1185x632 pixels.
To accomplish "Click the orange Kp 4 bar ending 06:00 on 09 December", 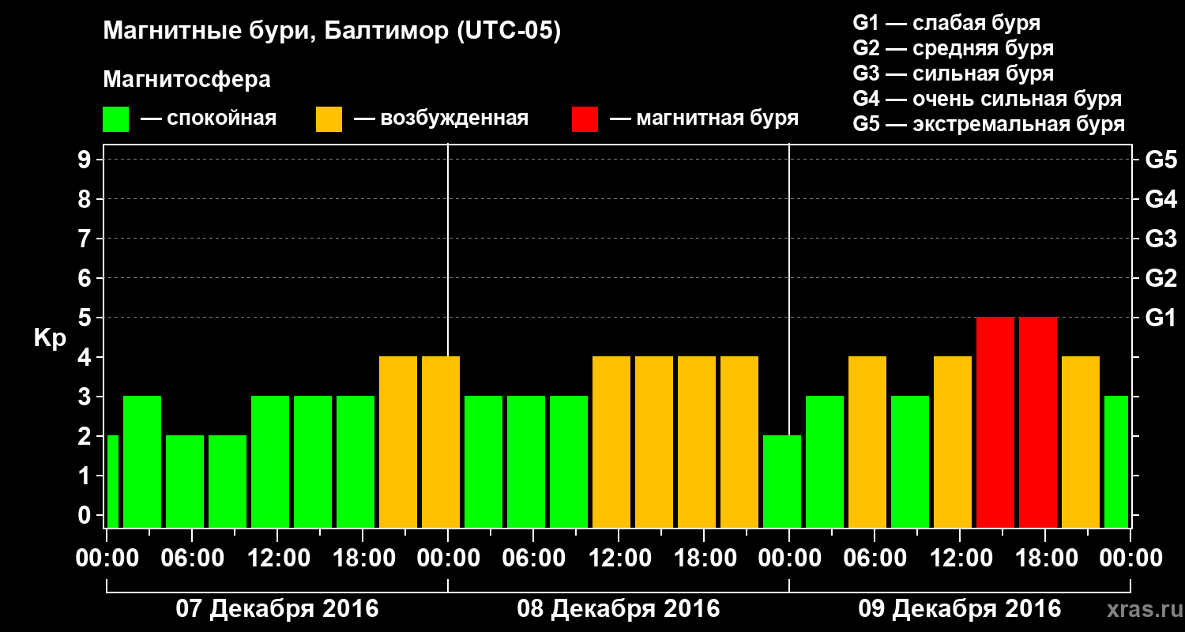I will 867,442.
